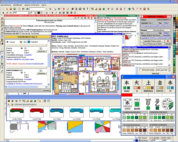Select the black arrow pointer tool
Screen dimensions: 178x142
pos(3,13)
